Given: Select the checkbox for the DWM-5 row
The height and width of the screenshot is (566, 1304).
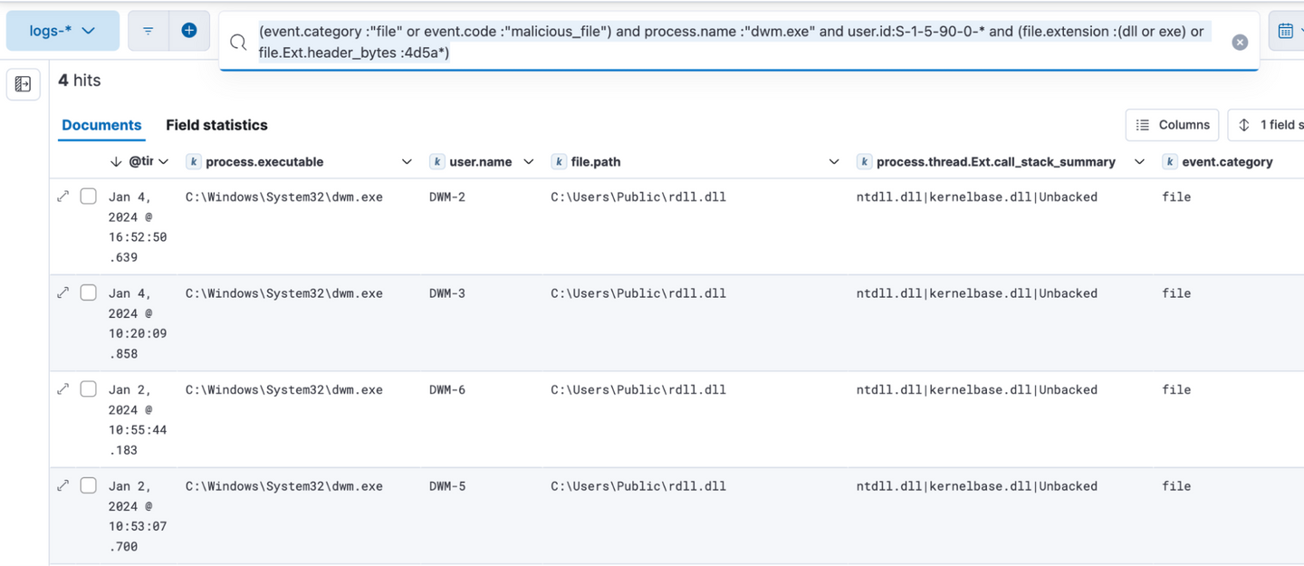Looking at the screenshot, I should coord(88,485).
